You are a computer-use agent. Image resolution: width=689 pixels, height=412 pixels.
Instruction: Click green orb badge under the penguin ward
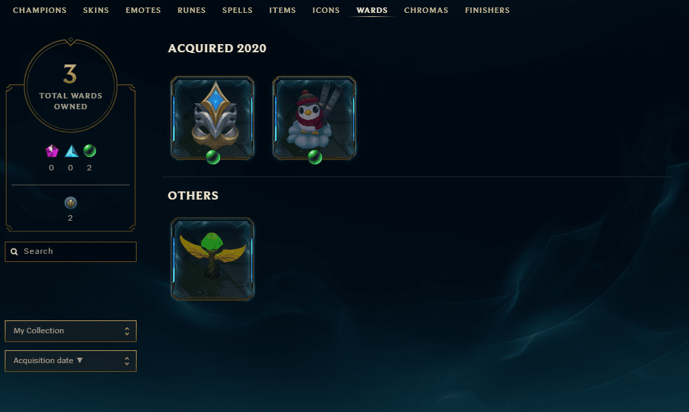315,157
